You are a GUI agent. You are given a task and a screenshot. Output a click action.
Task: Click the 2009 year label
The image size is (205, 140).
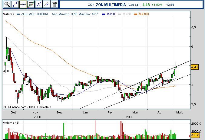pyautogui.click(x=130, y=117)
